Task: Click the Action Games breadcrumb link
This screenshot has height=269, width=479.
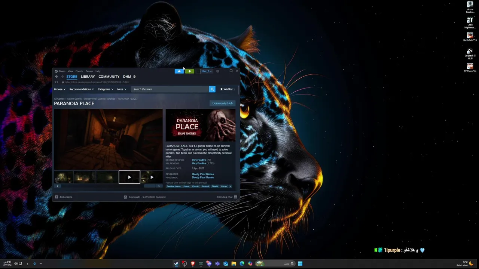Action: 74,99
